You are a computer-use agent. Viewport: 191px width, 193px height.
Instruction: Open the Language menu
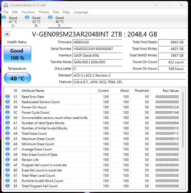coord(81,12)
